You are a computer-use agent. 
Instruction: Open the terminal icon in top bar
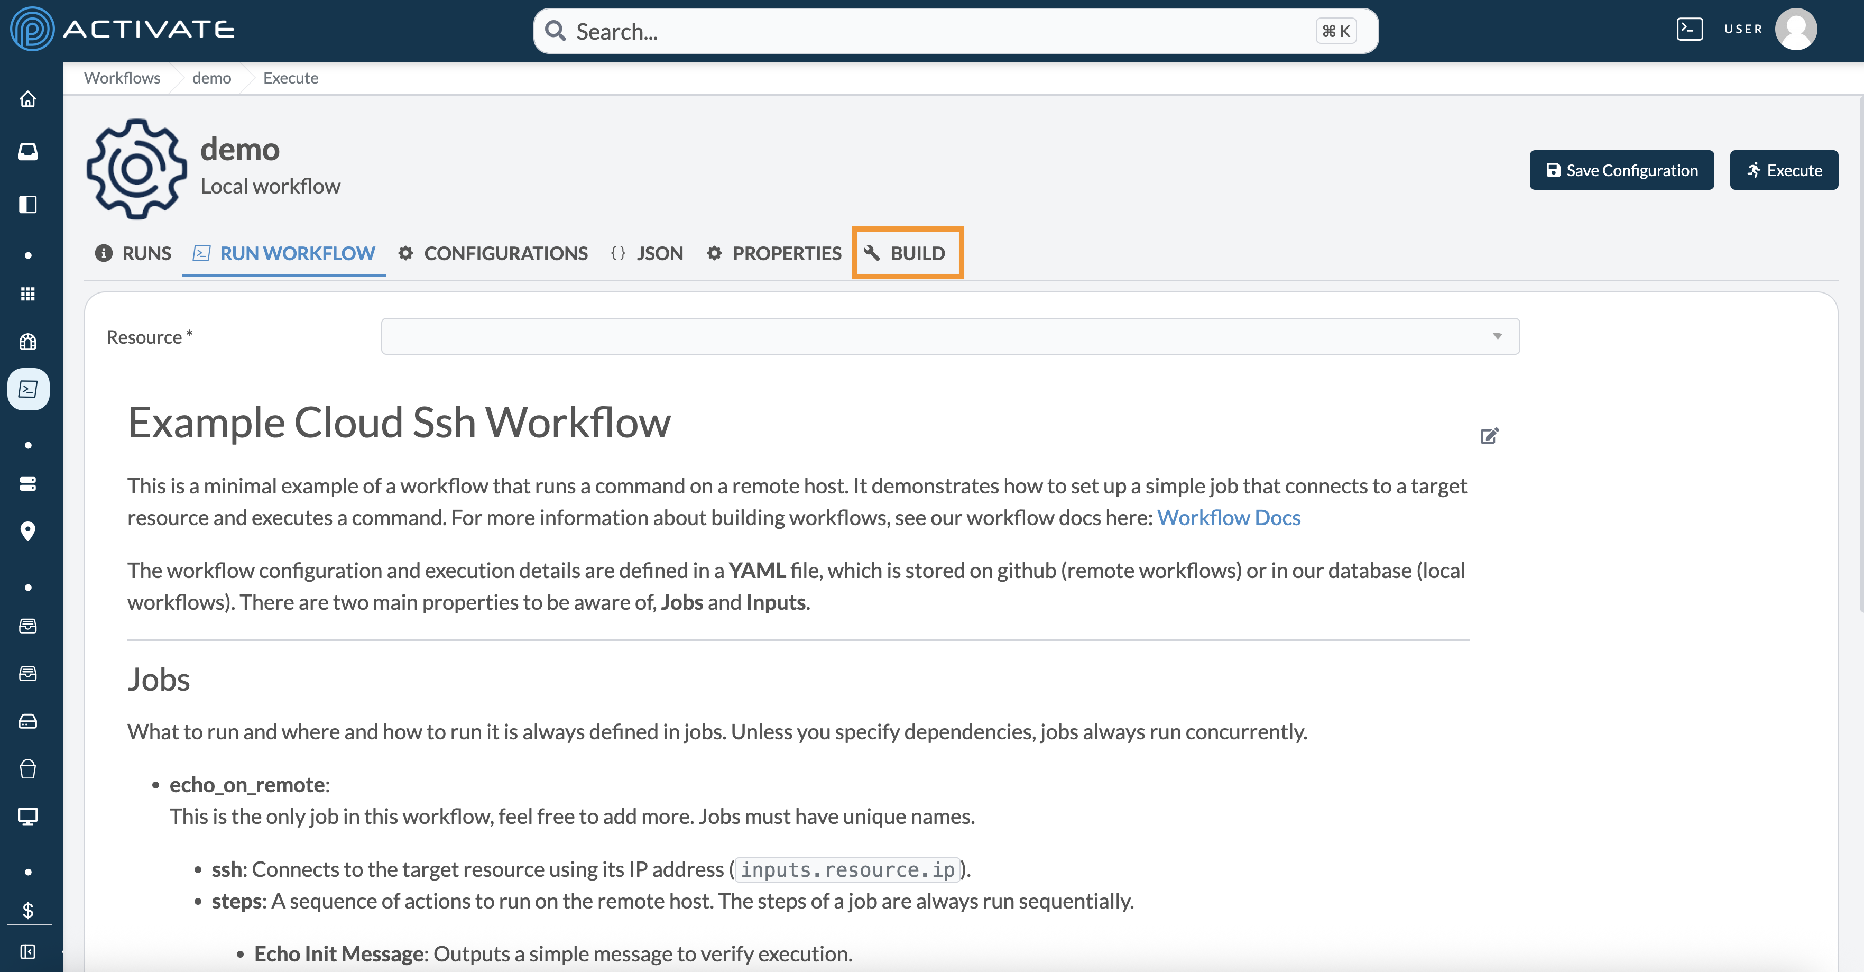(1689, 30)
